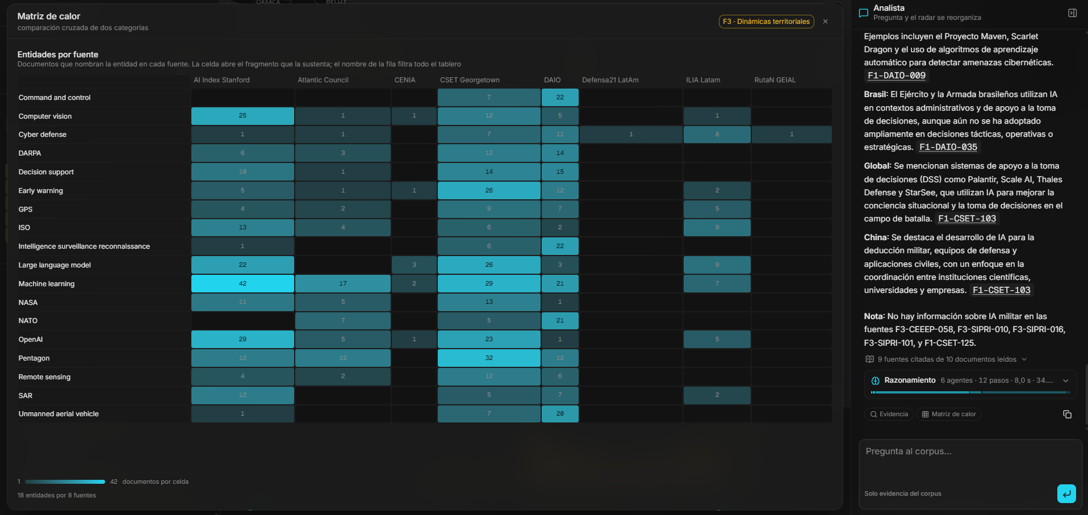This screenshot has height=515, width=1088.
Task: Open the DARPA / Atlantic Council cell (3)
Action: [343, 153]
